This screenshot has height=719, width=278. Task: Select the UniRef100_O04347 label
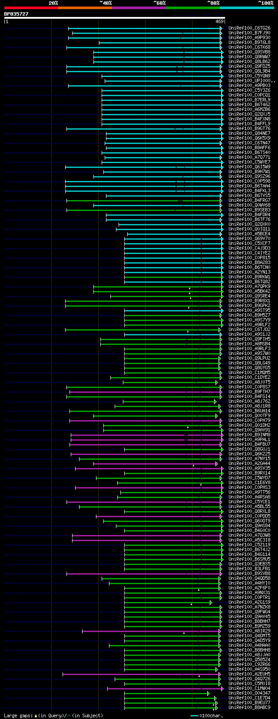point(249,693)
